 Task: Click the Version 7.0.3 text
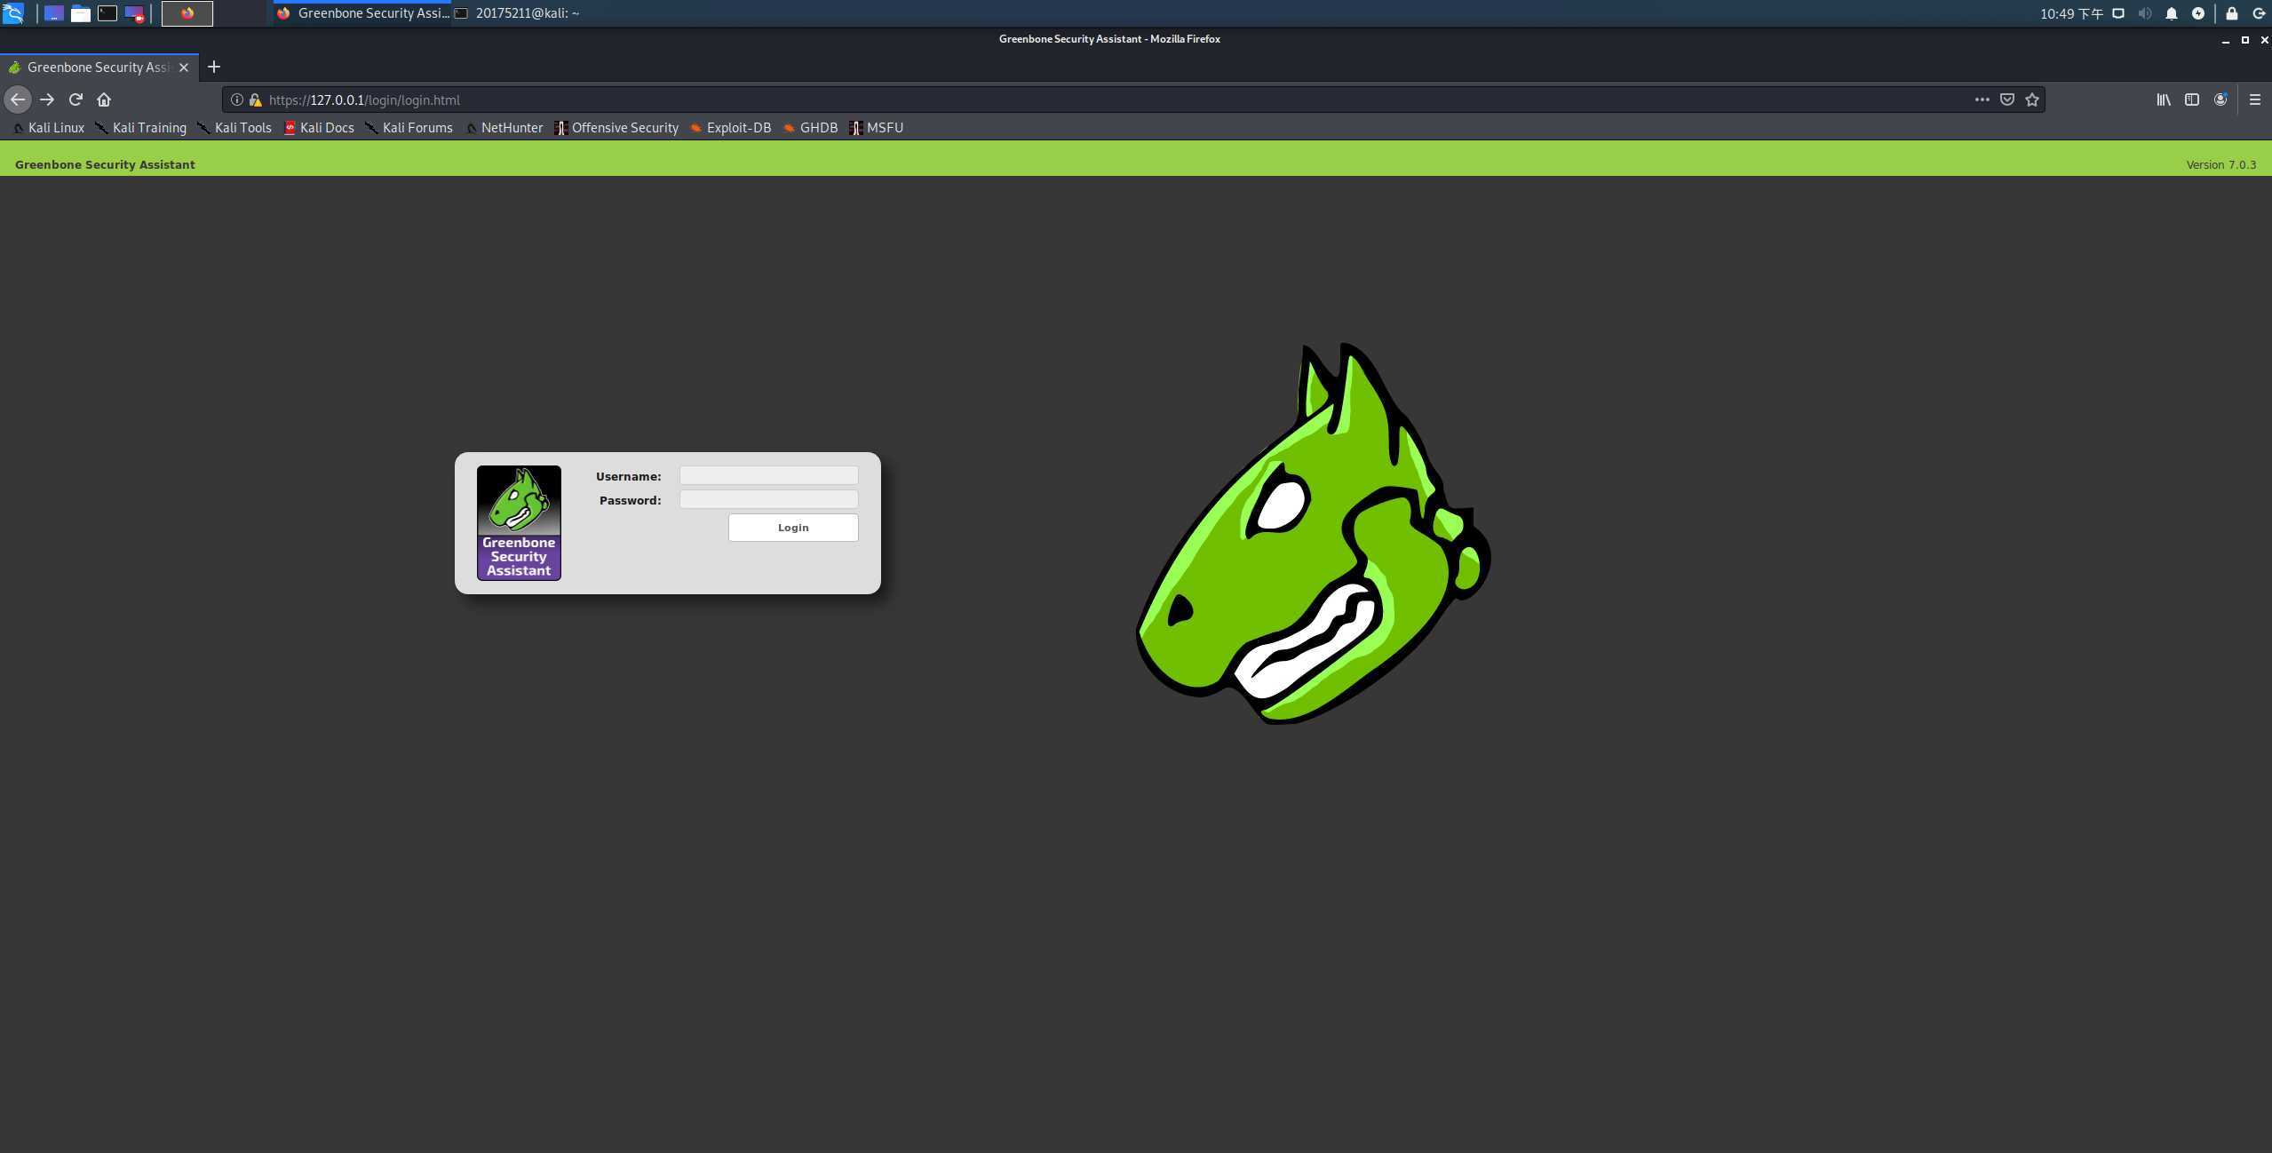tap(2220, 164)
